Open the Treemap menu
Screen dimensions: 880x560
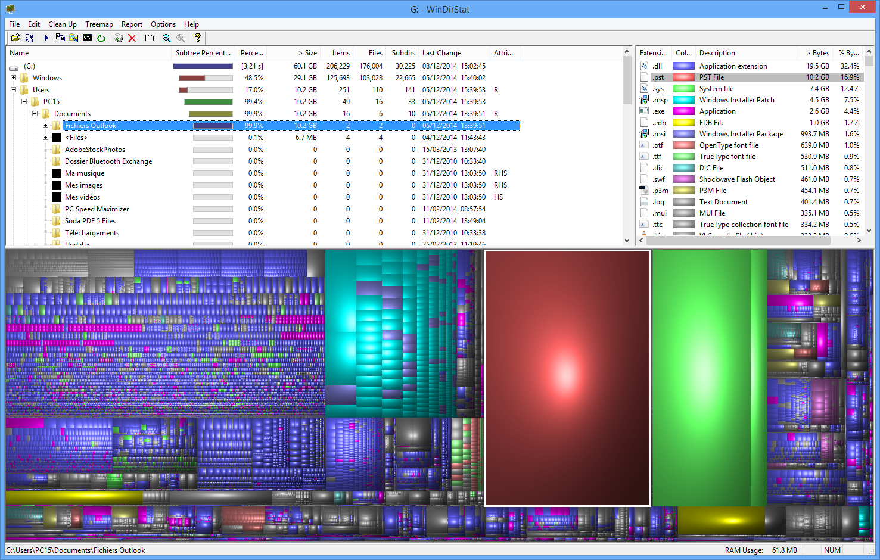tap(99, 24)
